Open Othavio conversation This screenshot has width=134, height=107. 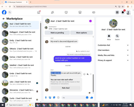(x=20, y=50)
